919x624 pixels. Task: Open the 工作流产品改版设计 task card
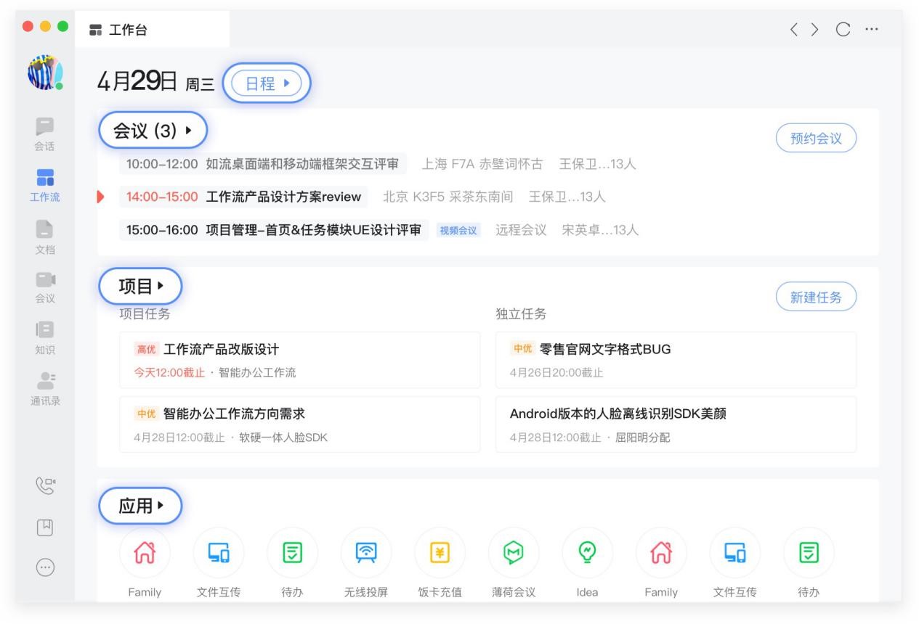pos(299,360)
